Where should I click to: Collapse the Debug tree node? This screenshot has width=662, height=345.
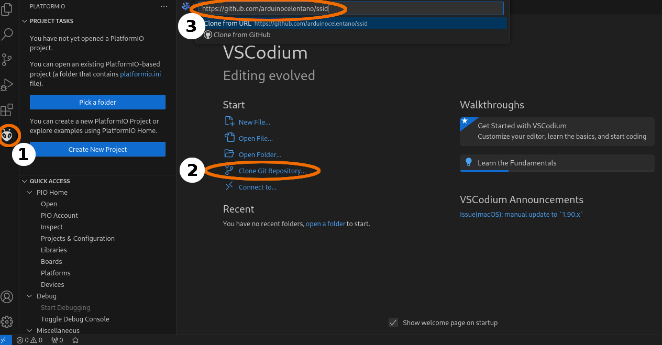tap(29, 296)
